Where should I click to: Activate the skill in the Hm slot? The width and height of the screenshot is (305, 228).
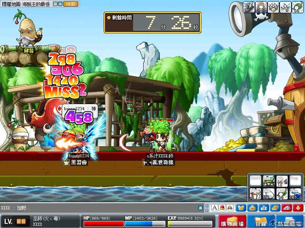pos(282,181)
